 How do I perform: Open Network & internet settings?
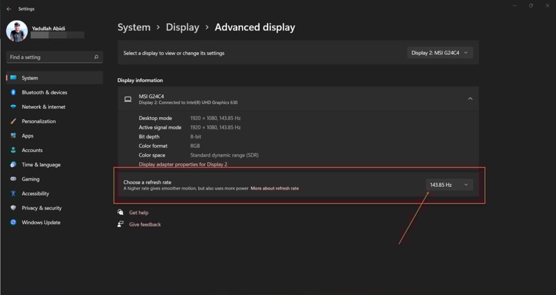(55, 107)
